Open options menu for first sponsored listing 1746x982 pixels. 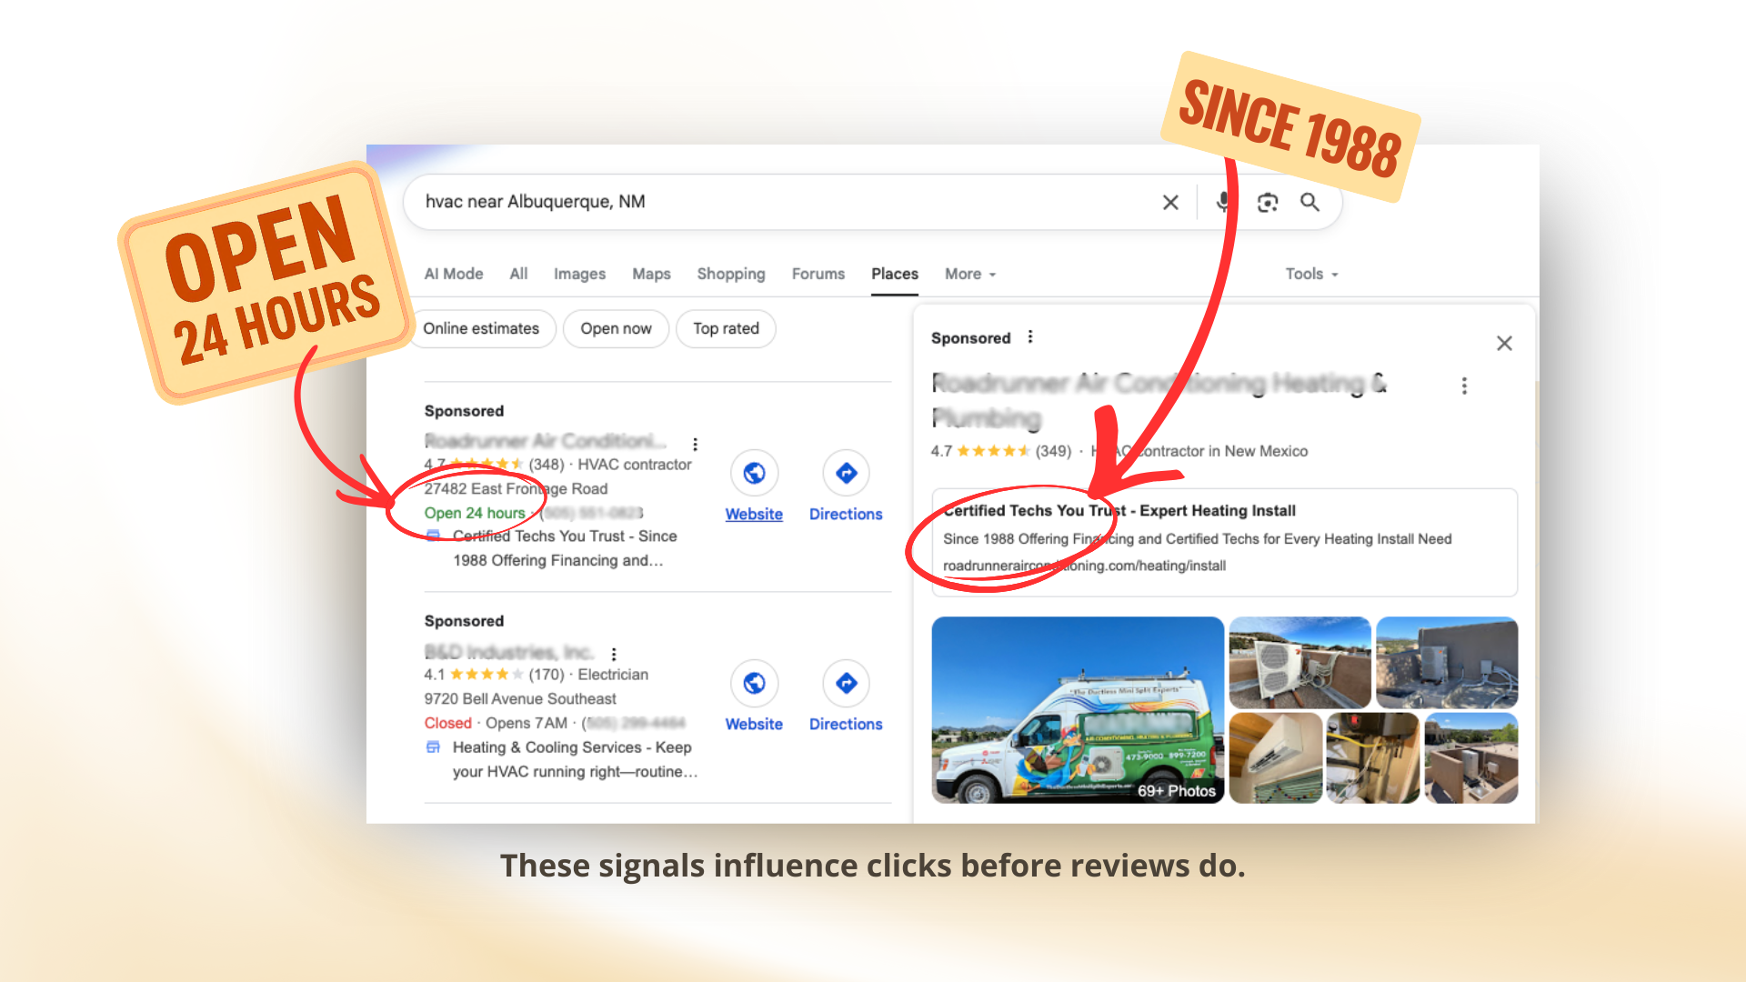pos(695,444)
